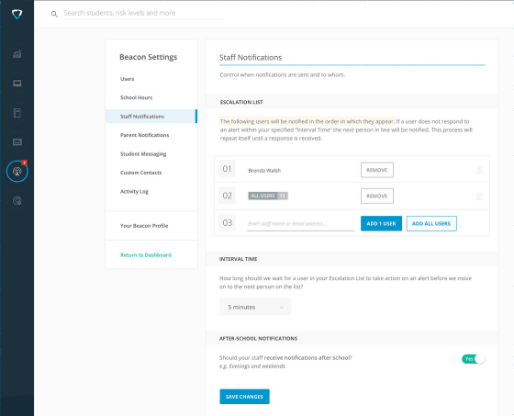Open the Activity Log settings page
514x416 pixels.
[134, 192]
